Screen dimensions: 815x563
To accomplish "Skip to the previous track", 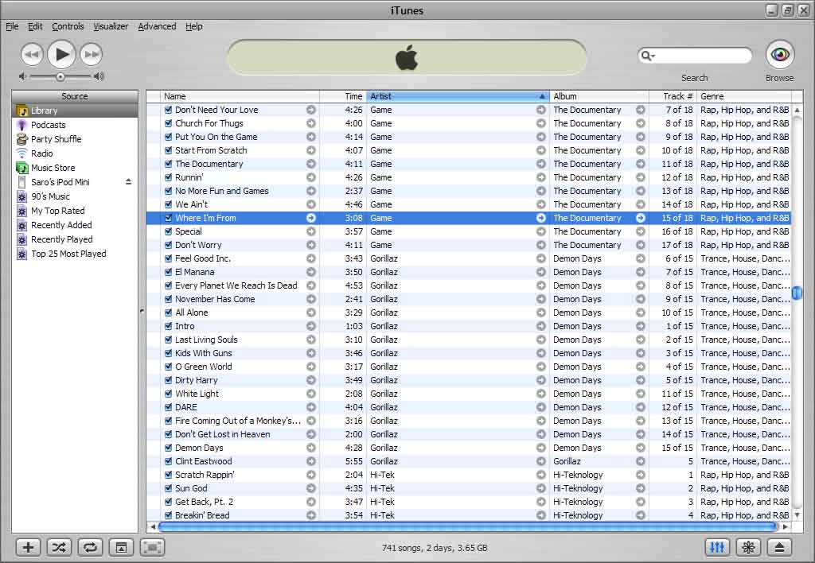I will coord(32,54).
